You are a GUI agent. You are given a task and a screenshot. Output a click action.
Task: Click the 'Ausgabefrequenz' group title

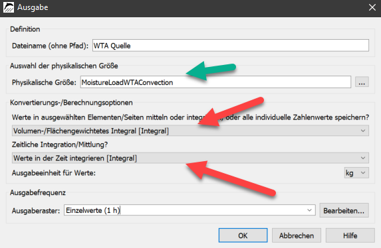(38, 192)
